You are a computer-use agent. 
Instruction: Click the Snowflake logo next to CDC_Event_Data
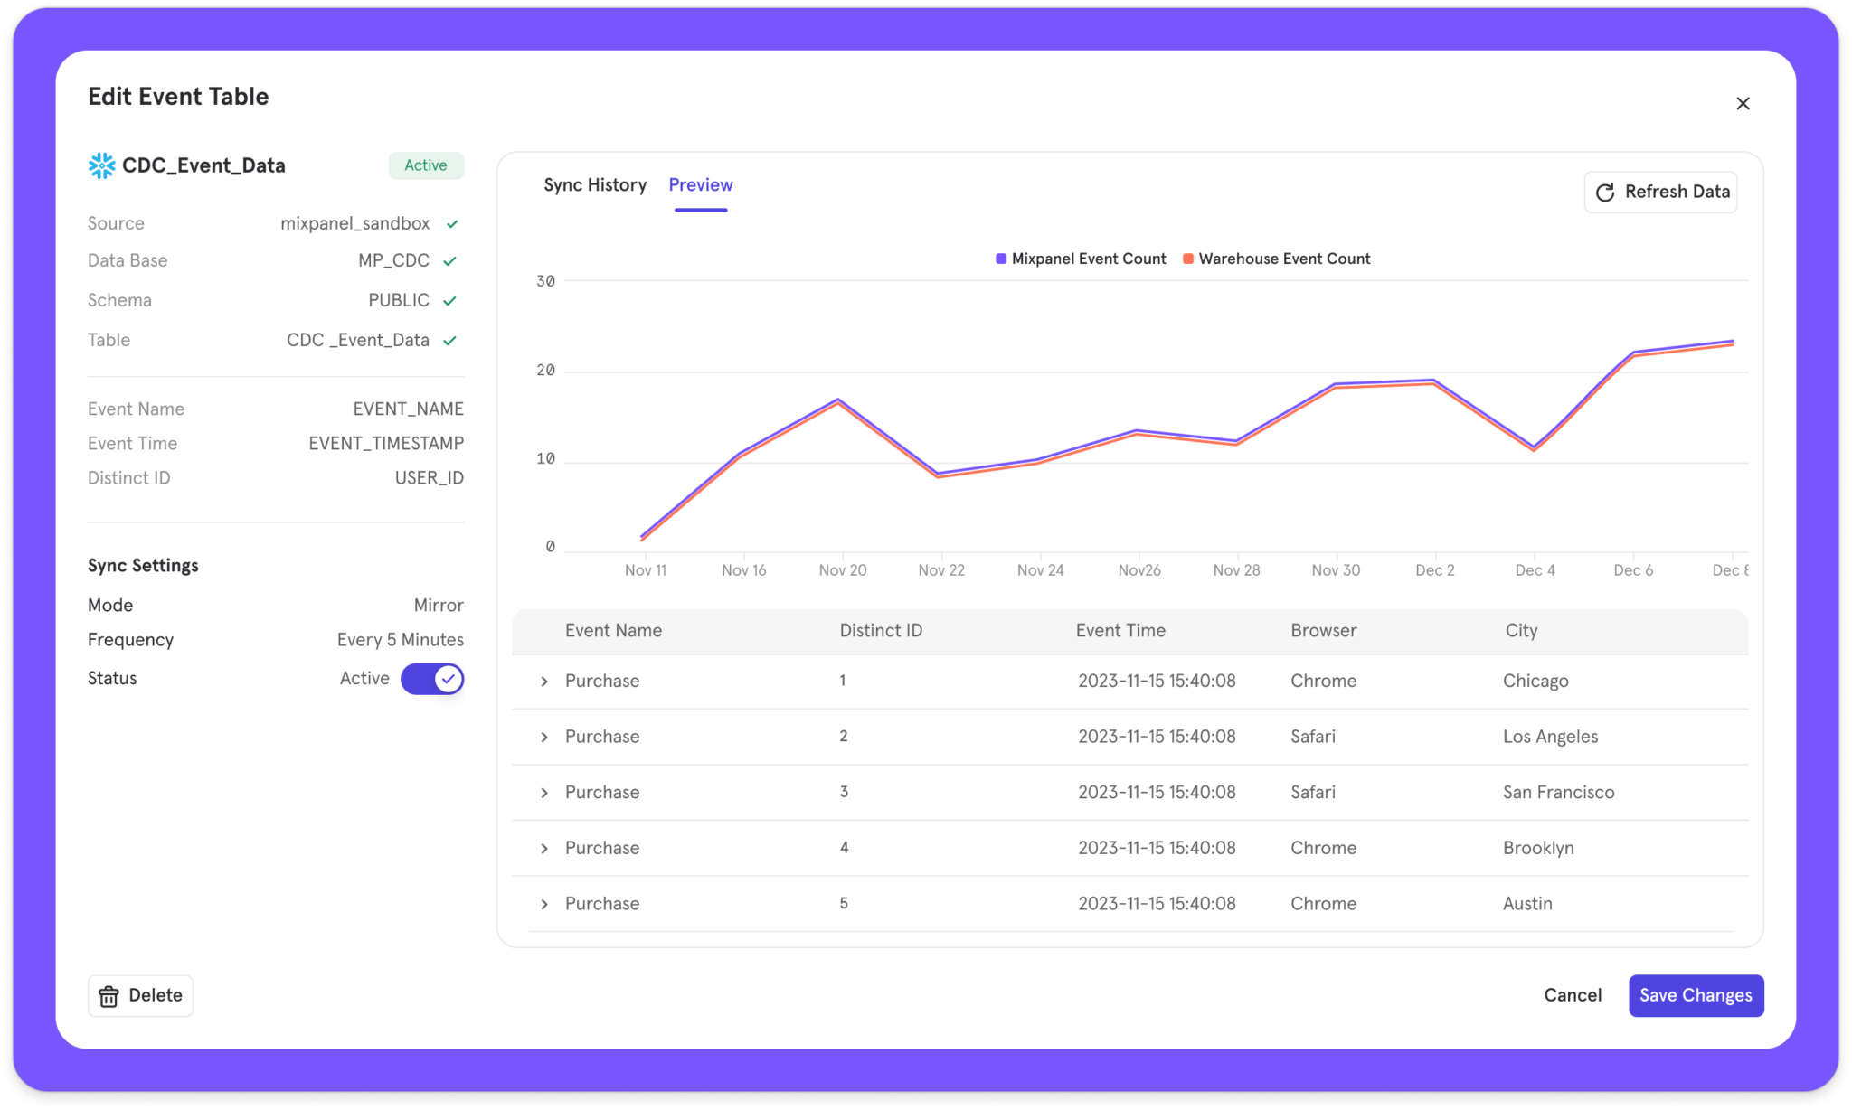[x=101, y=165]
